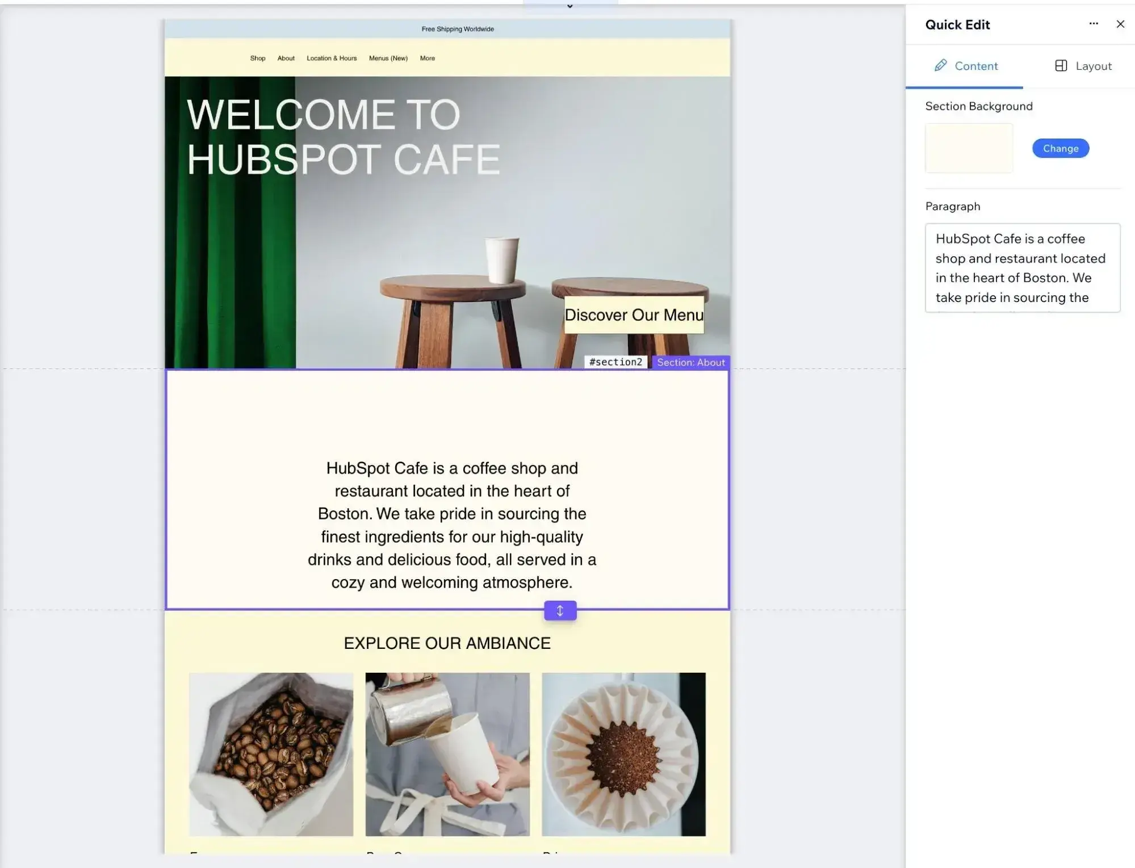
Task: Select the Section Background color swatch
Action: pyautogui.click(x=968, y=148)
